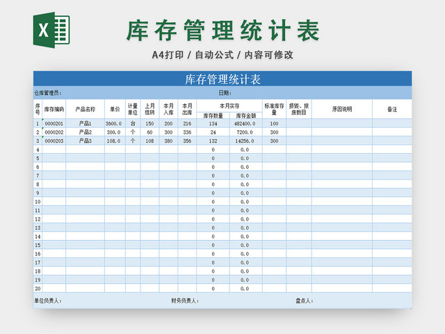Click the unit price 108.0 cell
Image resolution: width=445 pixels, height=334 pixels.
[114, 141]
